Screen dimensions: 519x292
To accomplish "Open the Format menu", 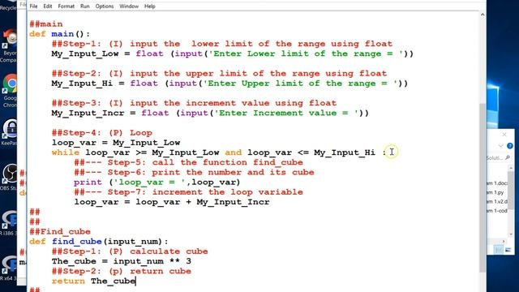I will (x=66, y=6).
